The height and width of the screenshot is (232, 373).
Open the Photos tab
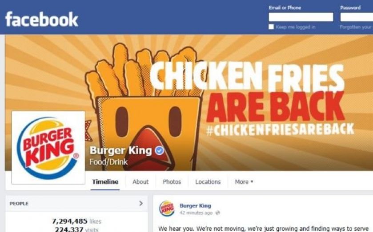172,182
